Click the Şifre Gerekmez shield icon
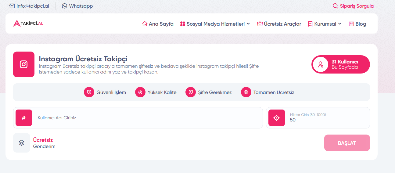This screenshot has width=395, height=173. pyautogui.click(x=191, y=92)
